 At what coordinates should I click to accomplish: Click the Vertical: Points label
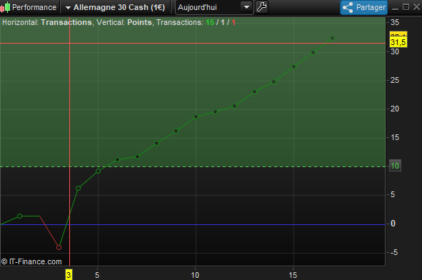(124, 22)
